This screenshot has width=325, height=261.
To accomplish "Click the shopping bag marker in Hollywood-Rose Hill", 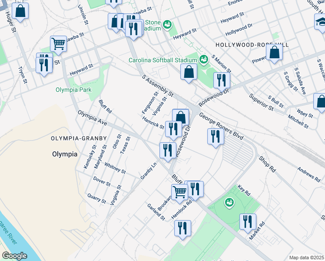I will pyautogui.click(x=275, y=54).
